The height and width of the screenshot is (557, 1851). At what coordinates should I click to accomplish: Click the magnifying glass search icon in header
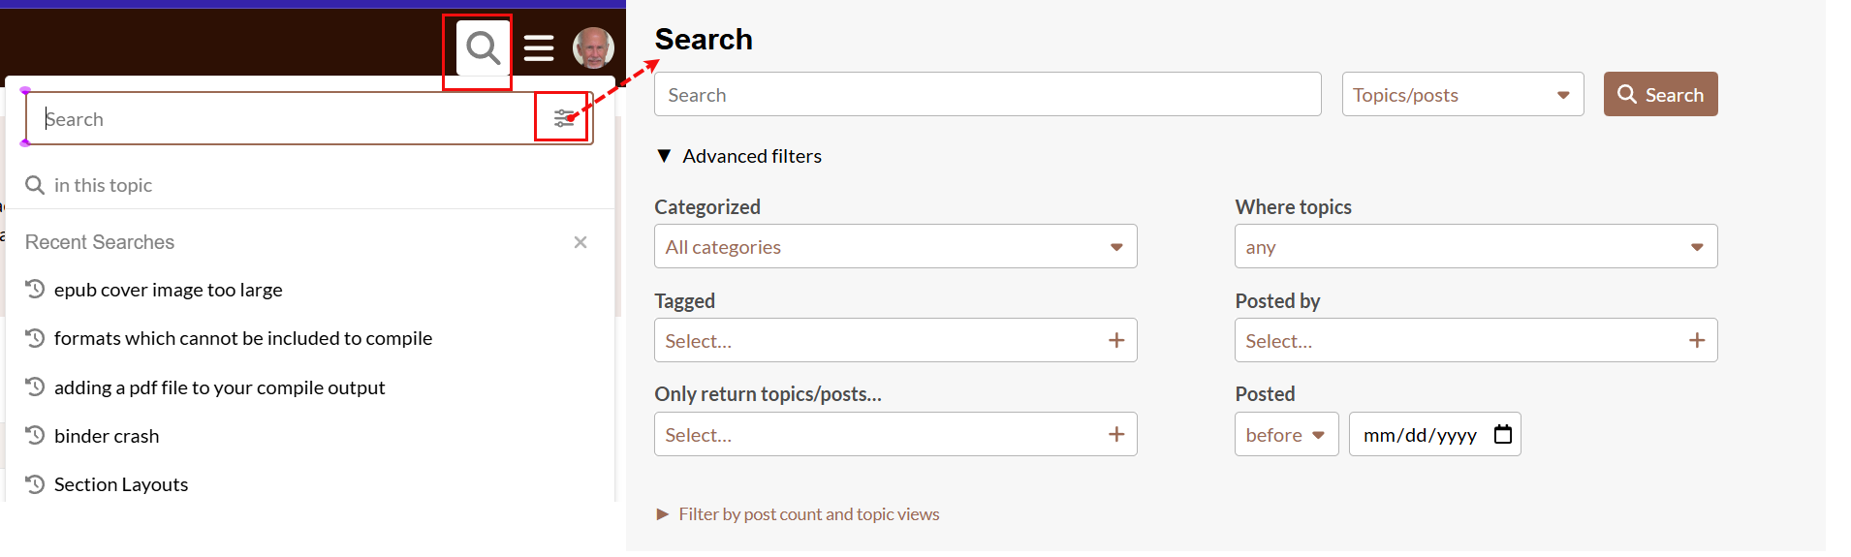pos(482,47)
